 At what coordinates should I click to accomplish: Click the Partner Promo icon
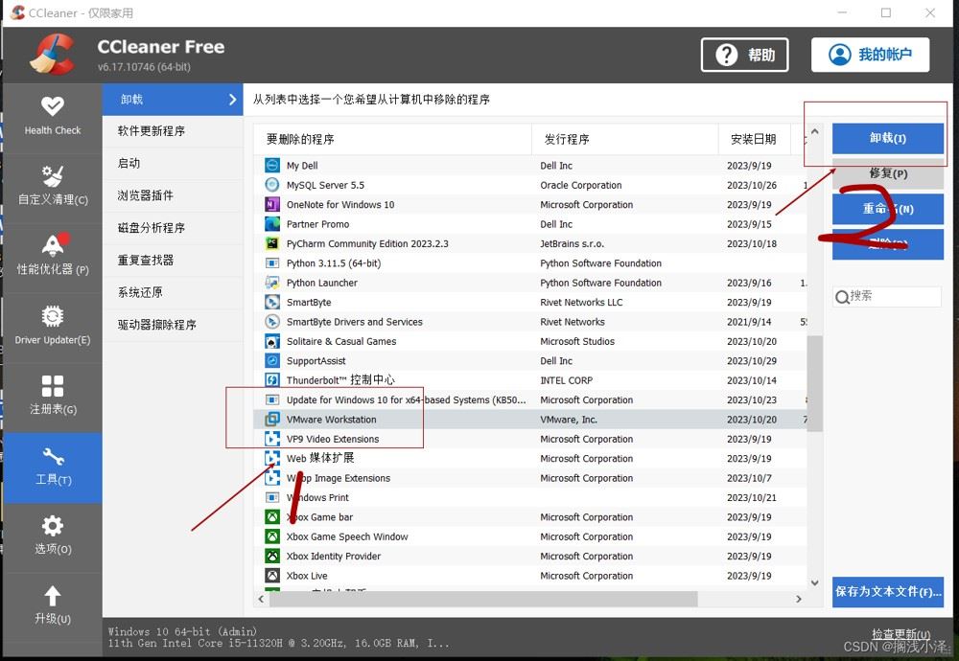click(272, 223)
